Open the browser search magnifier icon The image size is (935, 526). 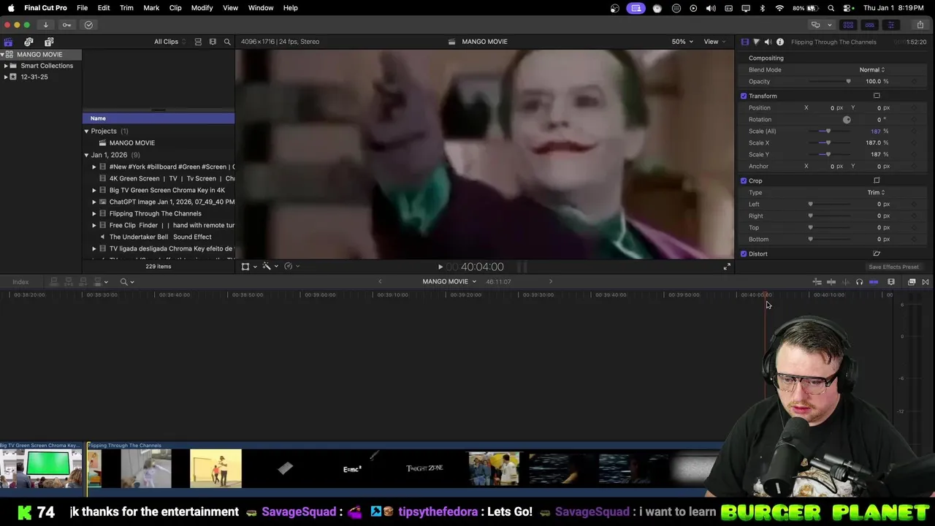(x=227, y=42)
